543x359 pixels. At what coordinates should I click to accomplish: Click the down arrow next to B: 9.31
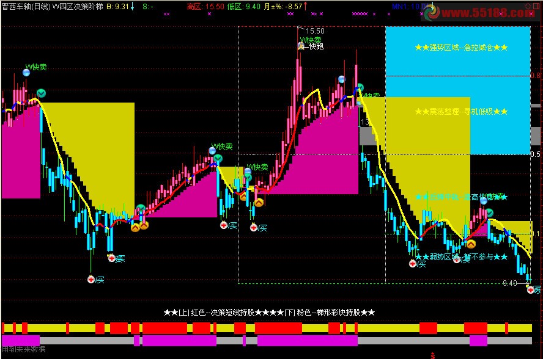pos(132,6)
